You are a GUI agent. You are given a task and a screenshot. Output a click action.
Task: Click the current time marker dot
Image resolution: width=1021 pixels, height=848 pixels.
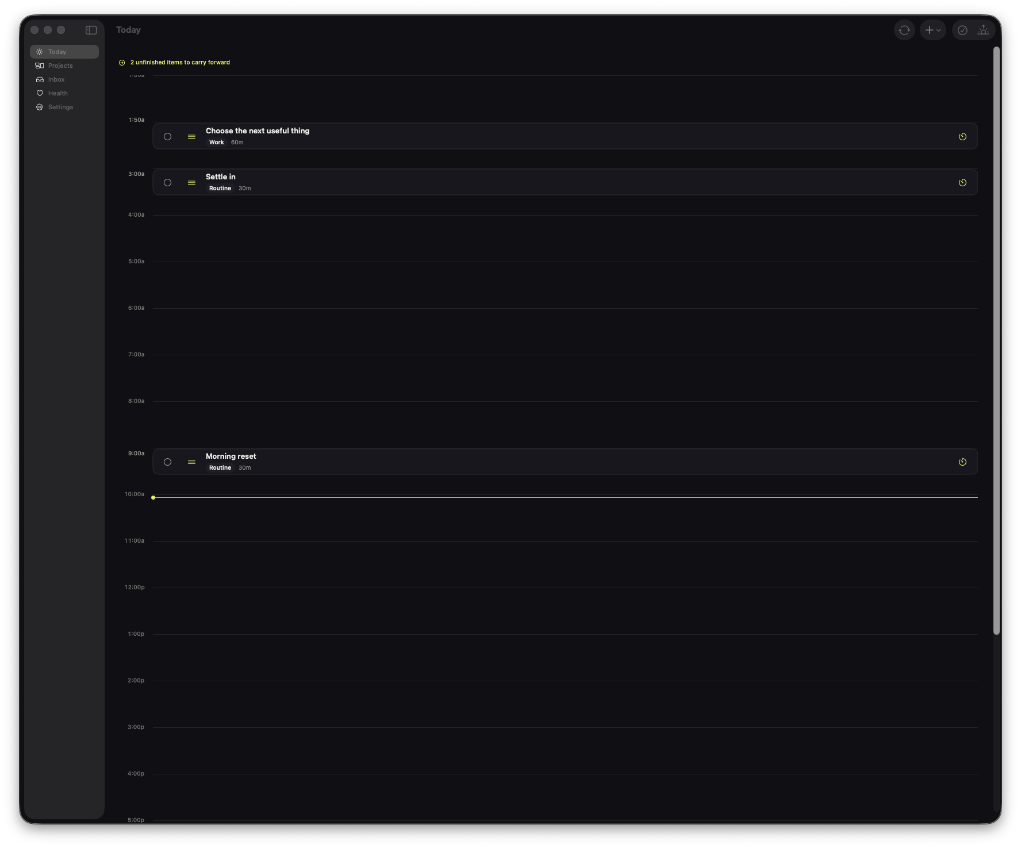153,497
